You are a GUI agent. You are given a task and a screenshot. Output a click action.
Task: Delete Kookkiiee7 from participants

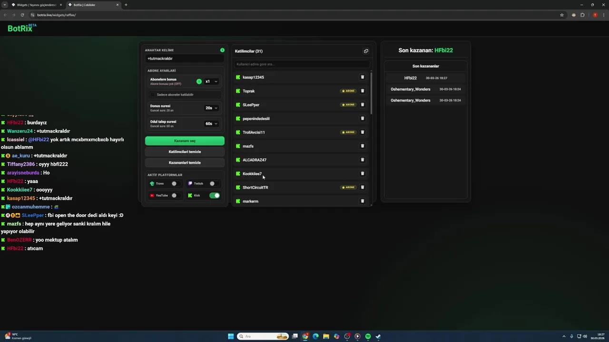[x=362, y=173]
